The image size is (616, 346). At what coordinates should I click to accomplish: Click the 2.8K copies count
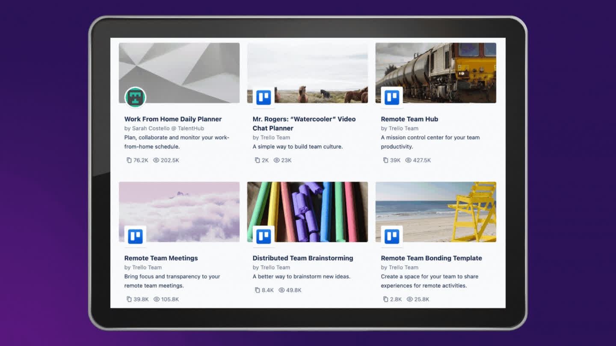point(396,299)
